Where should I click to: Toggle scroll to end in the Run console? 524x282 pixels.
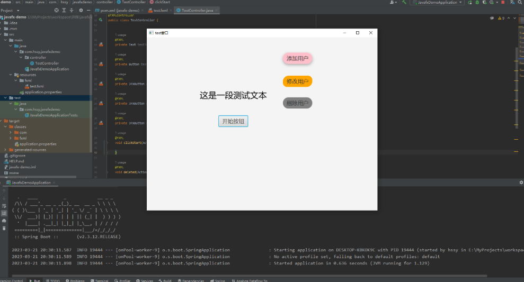4,213
